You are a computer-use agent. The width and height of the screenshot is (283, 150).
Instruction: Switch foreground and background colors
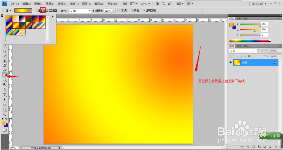click(x=7, y=119)
